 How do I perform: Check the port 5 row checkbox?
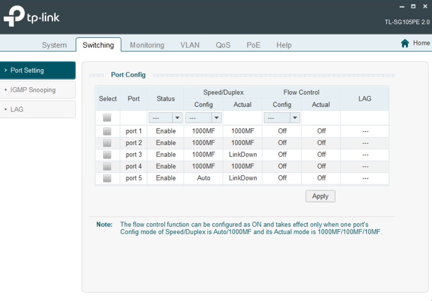point(107,179)
